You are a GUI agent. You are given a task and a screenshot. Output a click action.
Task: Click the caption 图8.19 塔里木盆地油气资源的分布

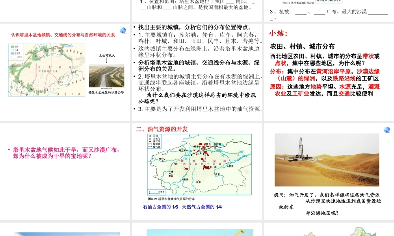(x=171, y=199)
